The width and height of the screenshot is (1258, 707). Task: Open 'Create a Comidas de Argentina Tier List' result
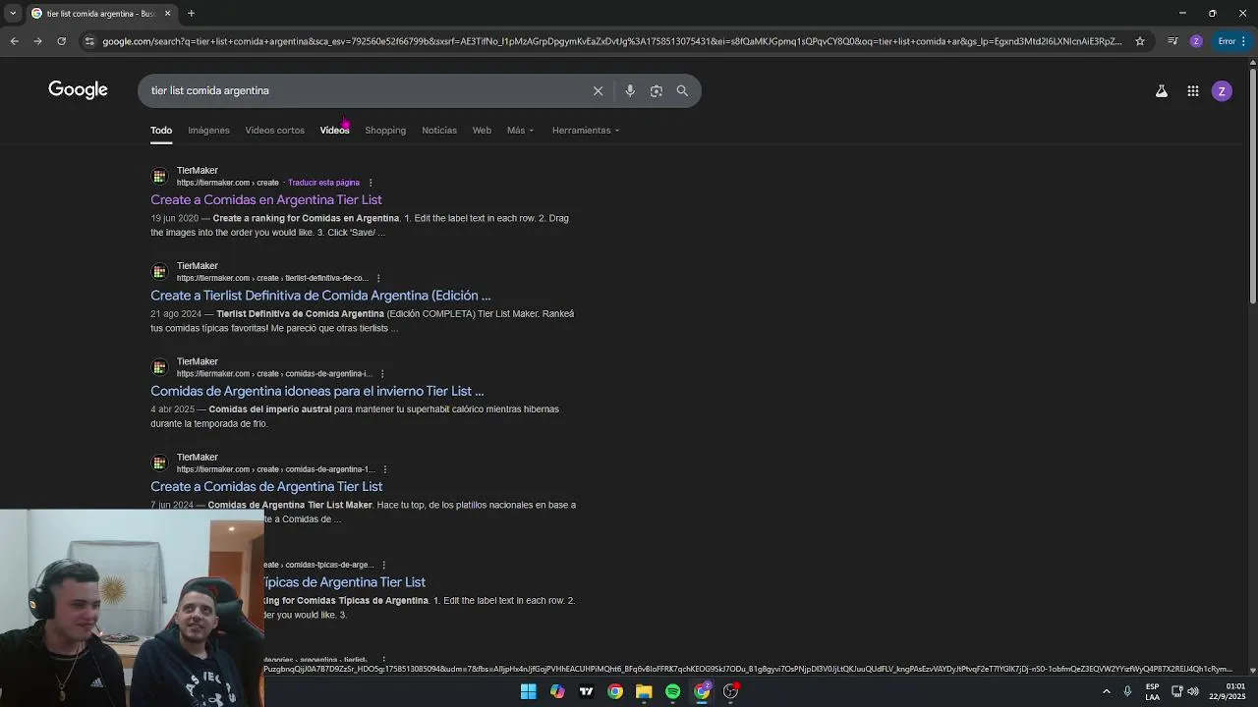pyautogui.click(x=266, y=486)
